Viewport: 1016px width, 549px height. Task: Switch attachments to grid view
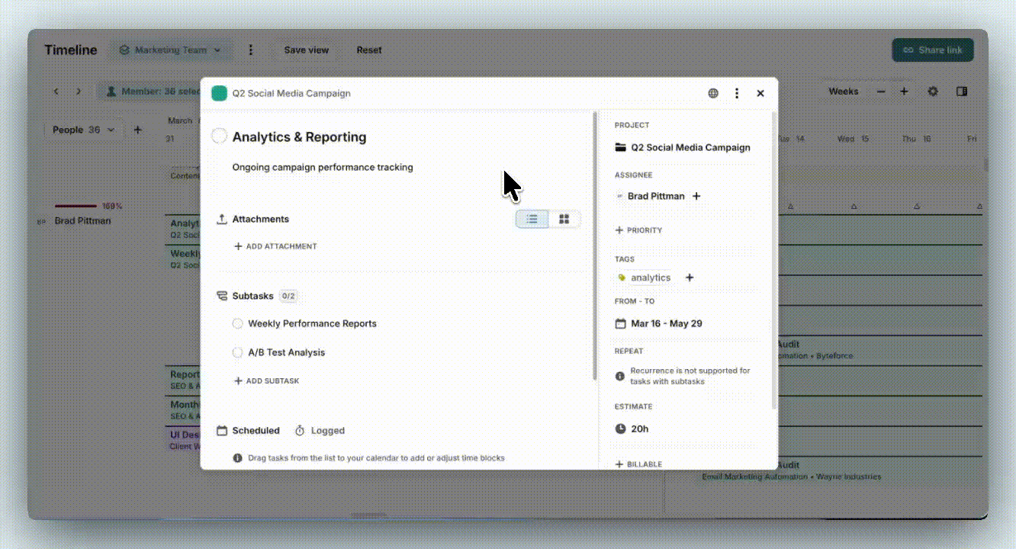564,220
